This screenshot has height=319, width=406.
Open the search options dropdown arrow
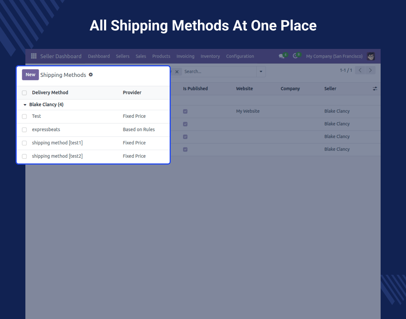click(x=261, y=71)
